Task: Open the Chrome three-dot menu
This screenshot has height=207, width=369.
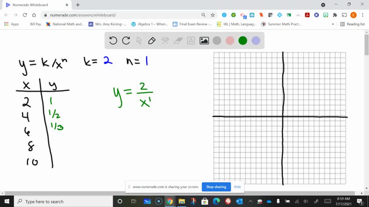Action: (x=363, y=15)
